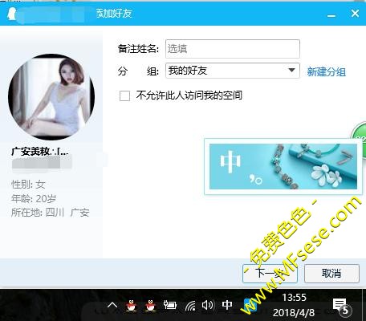Click the volume speaker tray icon
Image resolution: width=366 pixels, height=321 pixels.
click(x=208, y=305)
